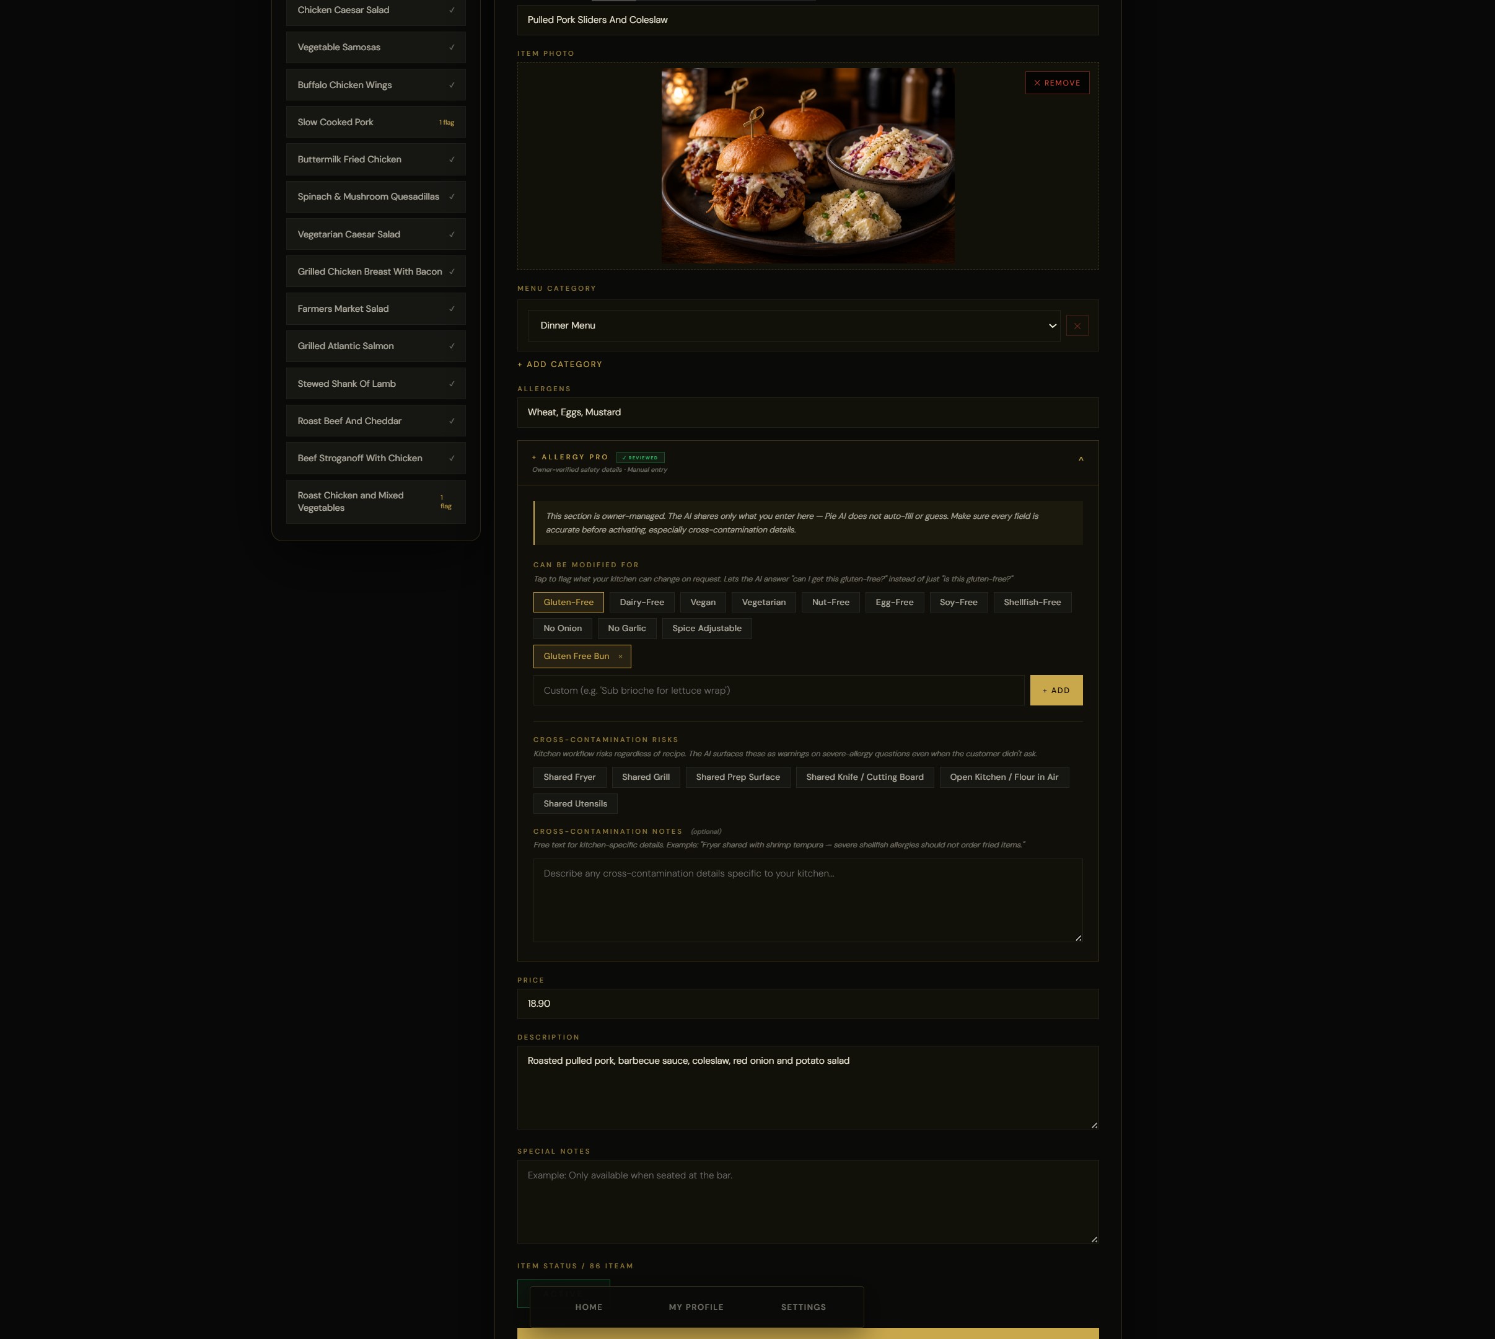The width and height of the screenshot is (1495, 1339).
Task: Open Buttermilk Fried Chicken menu item
Action: [376, 160]
